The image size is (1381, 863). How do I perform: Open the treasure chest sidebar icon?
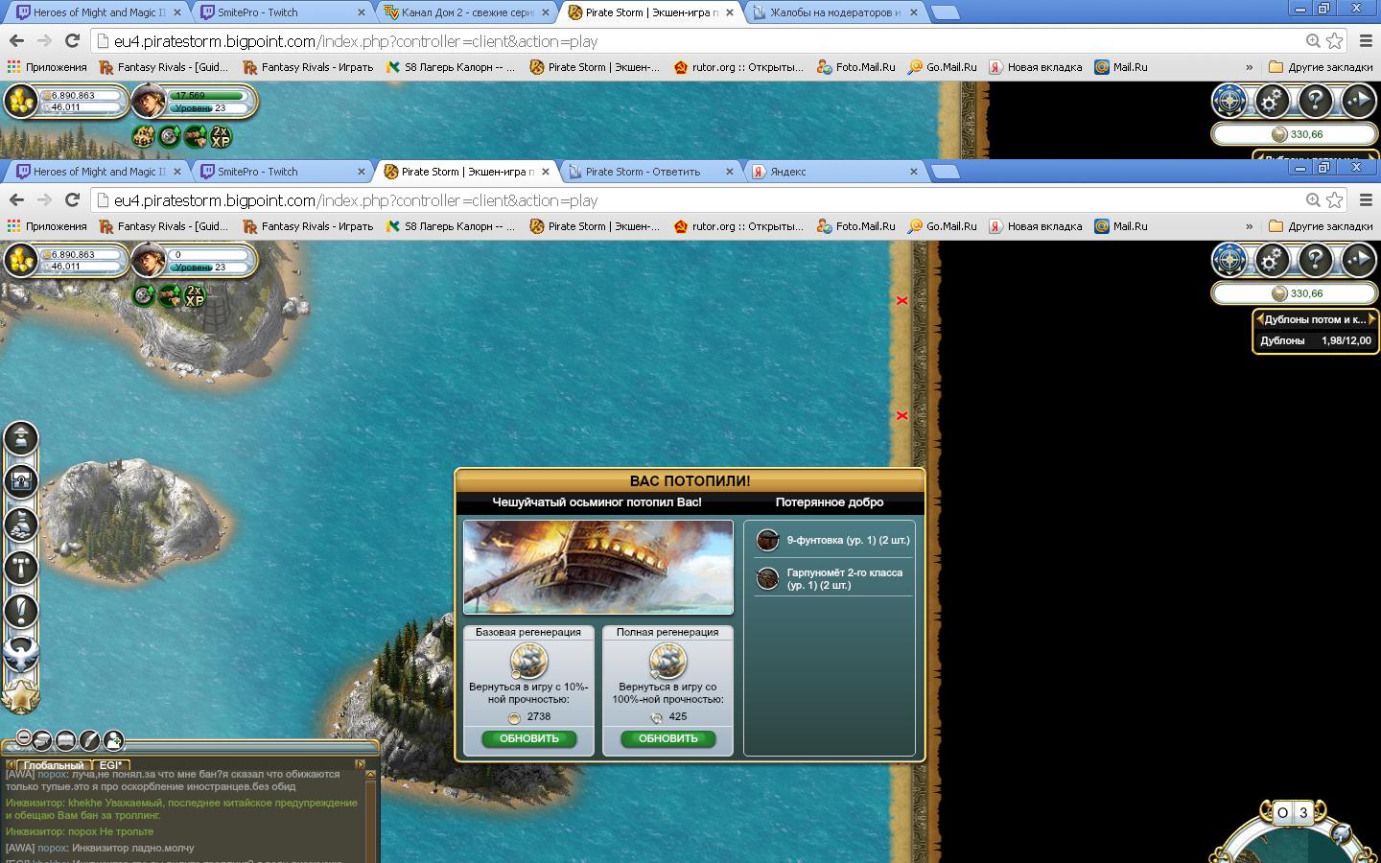[x=21, y=481]
